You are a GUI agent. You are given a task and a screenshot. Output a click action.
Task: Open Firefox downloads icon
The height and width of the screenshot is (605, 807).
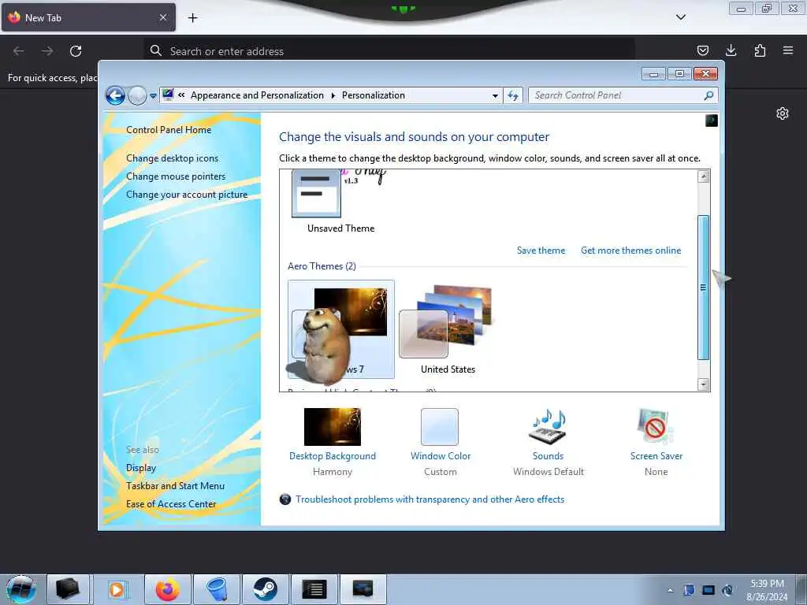click(x=731, y=50)
